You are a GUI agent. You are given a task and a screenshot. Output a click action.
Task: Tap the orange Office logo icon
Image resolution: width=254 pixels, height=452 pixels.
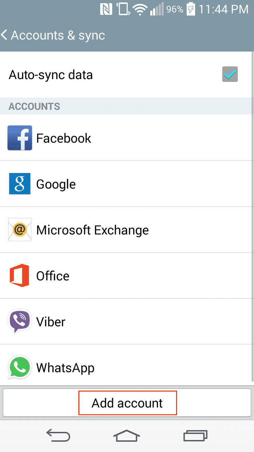click(20, 276)
